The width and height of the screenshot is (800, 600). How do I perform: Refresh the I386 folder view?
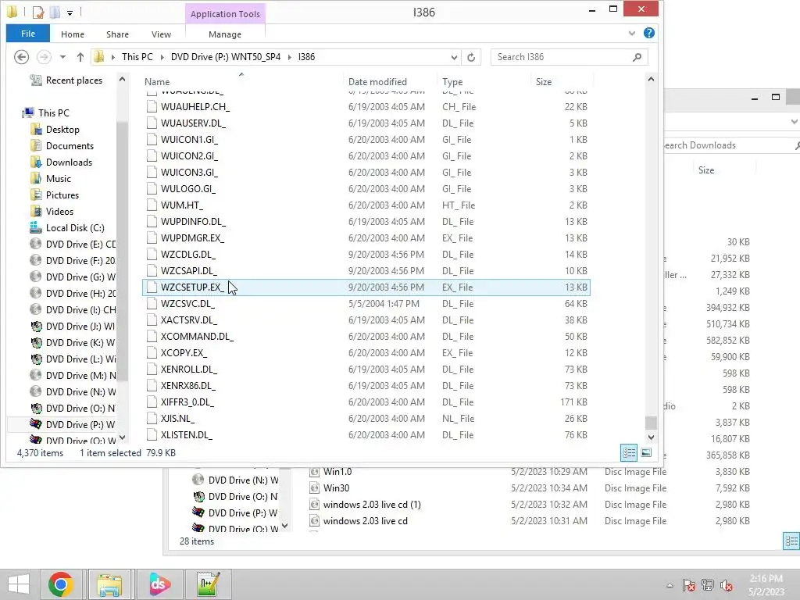(471, 57)
